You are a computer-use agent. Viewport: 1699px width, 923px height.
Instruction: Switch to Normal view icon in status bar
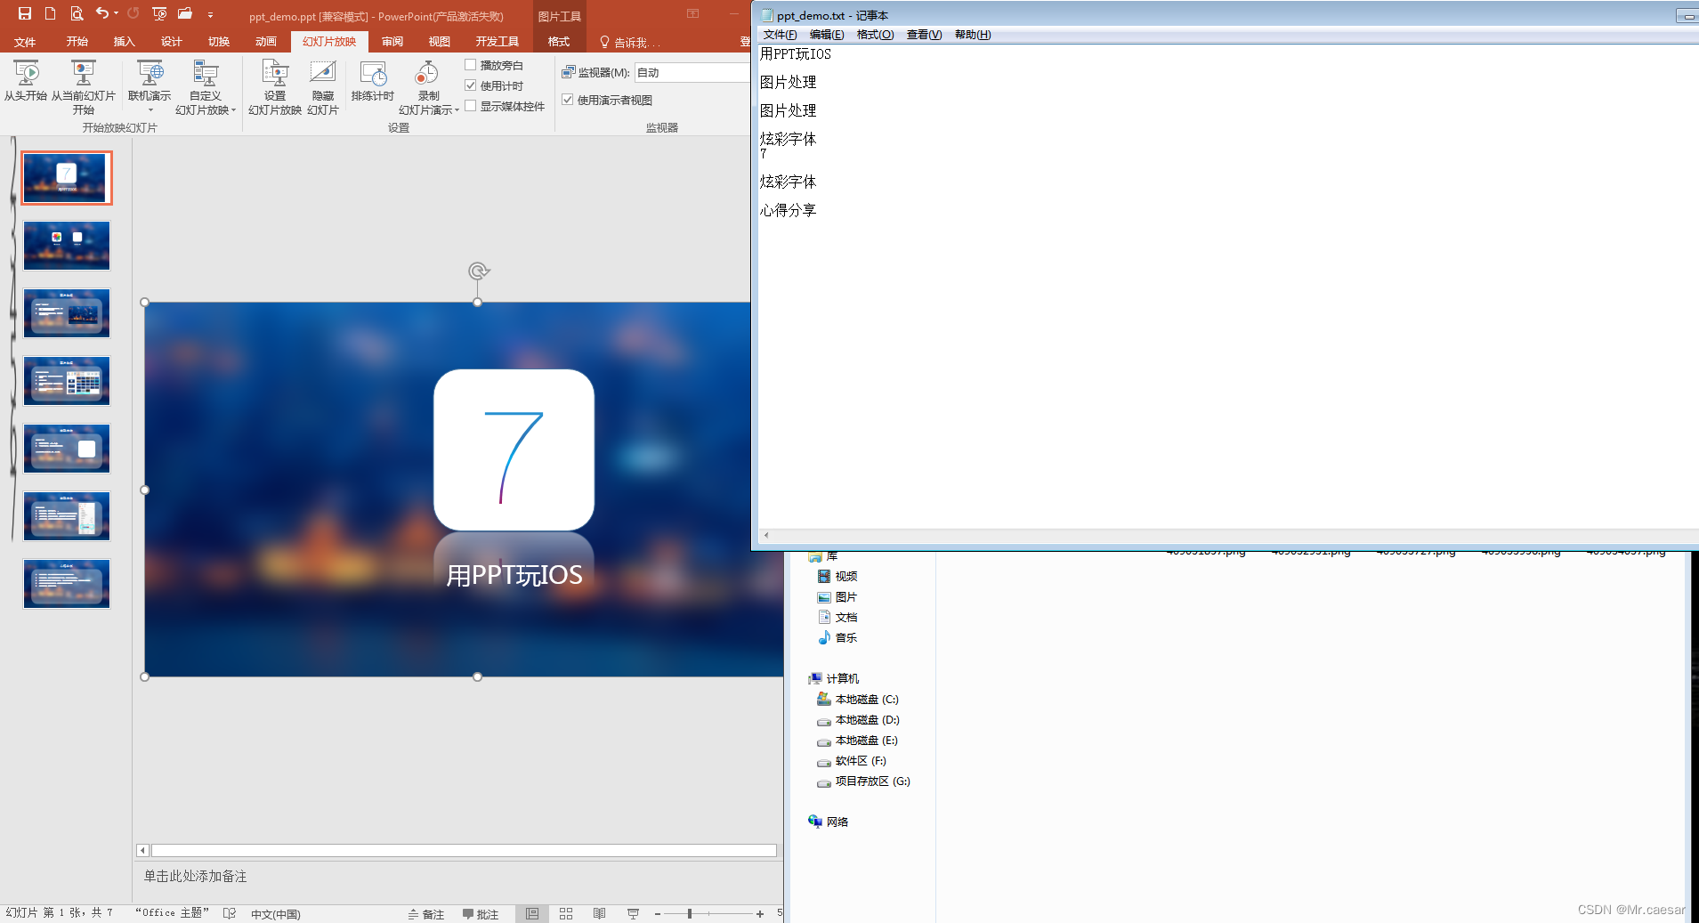pos(532,913)
